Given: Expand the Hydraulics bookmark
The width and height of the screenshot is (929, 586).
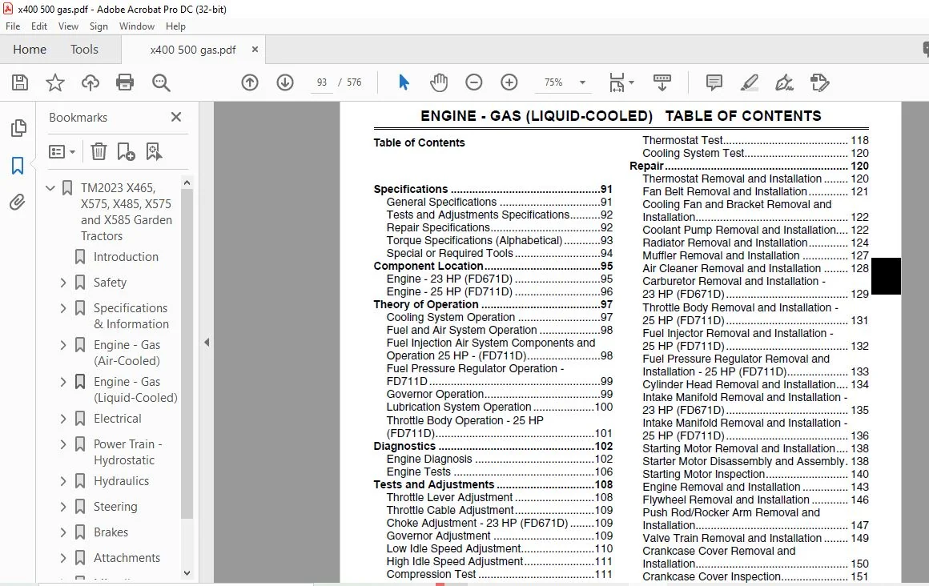Looking at the screenshot, I should [x=63, y=481].
